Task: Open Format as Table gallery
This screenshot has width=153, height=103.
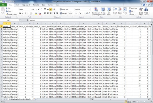Action: click(x=103, y=11)
